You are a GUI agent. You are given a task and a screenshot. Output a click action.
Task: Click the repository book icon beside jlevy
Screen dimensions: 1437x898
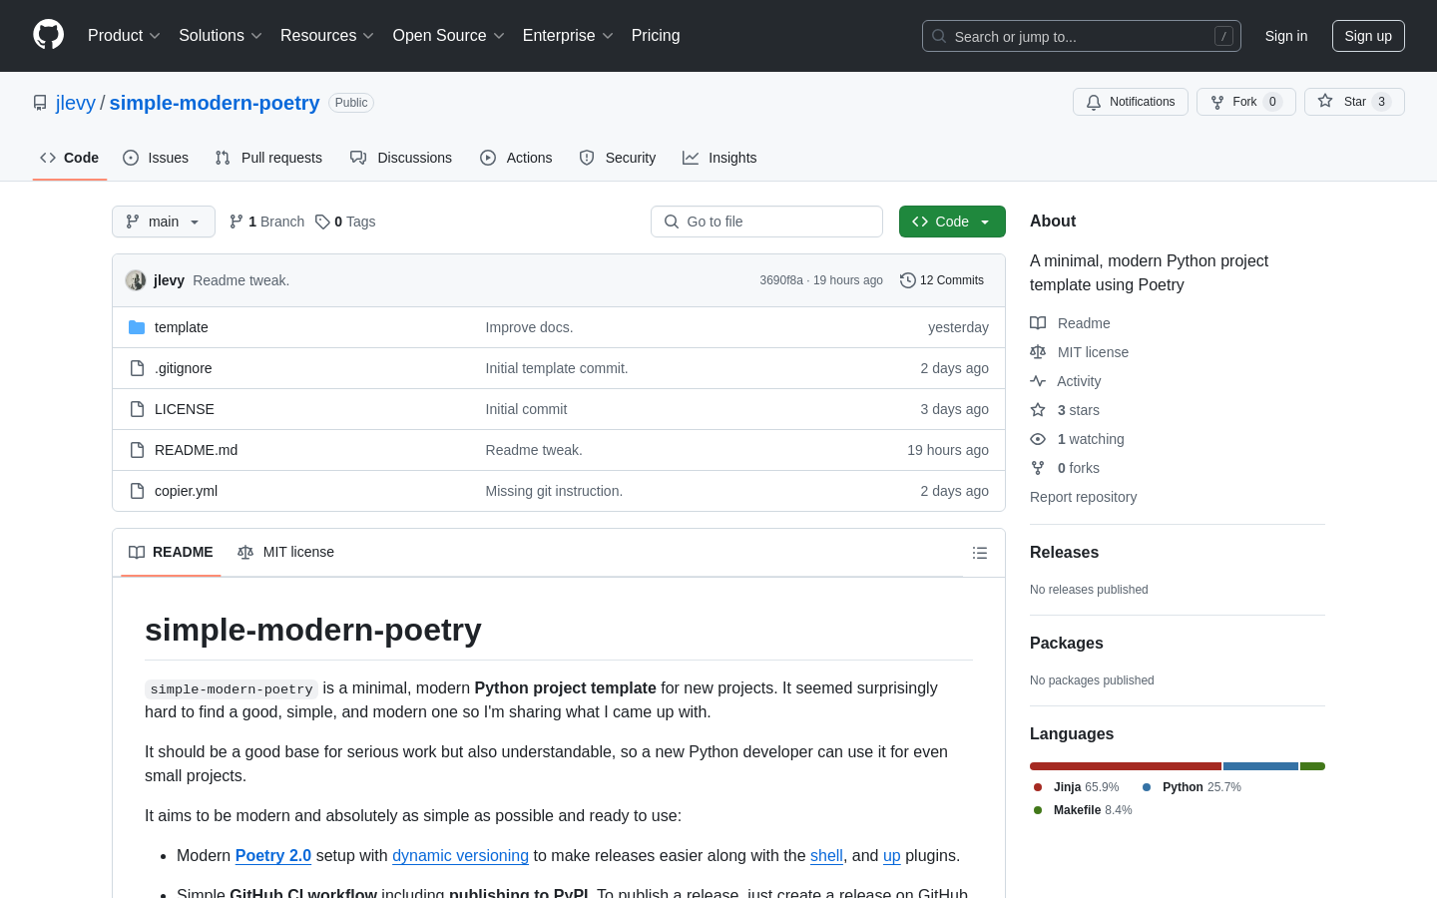point(40,103)
